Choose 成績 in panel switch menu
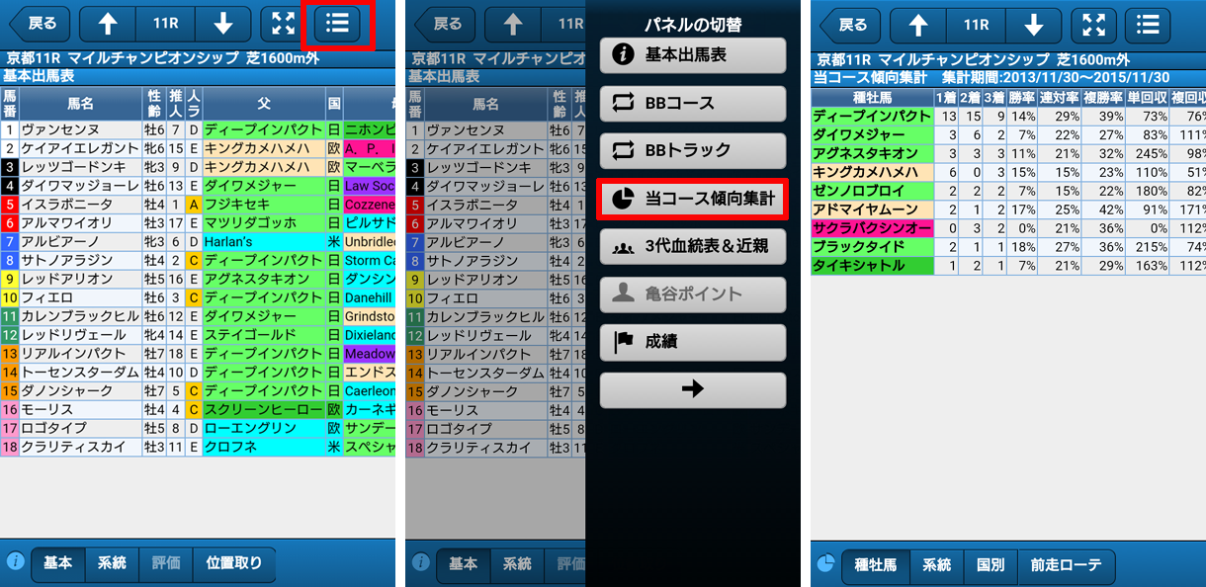Screen dimensions: 1206x587 [x=692, y=342]
